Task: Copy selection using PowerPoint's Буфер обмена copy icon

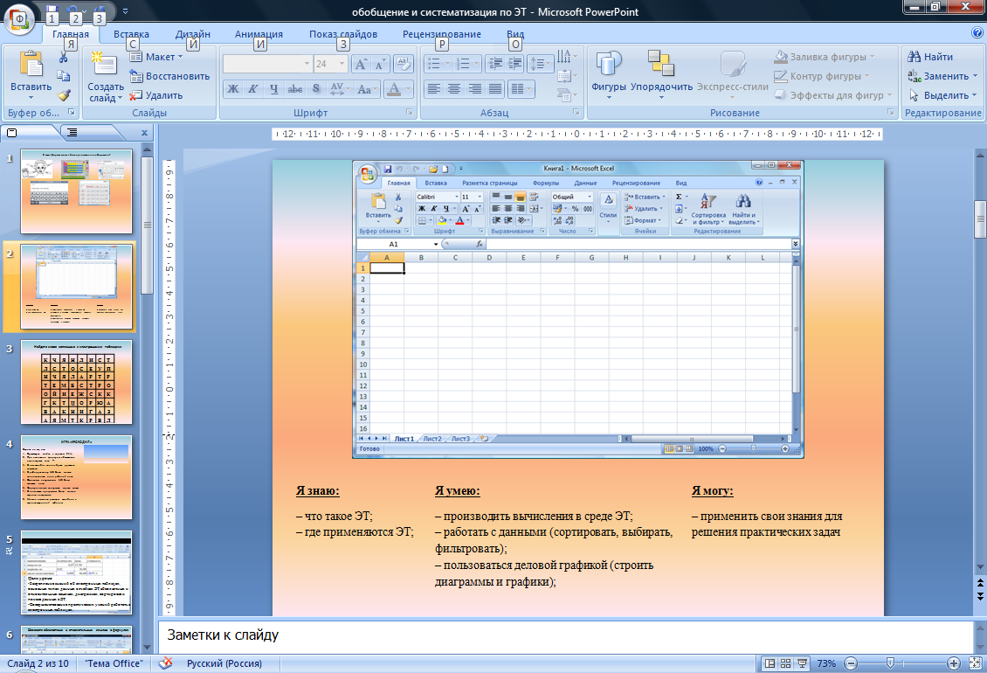Action: 64,76
